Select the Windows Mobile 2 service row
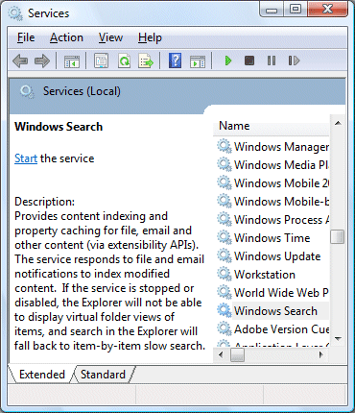This screenshot has width=355, height=413. point(272,183)
